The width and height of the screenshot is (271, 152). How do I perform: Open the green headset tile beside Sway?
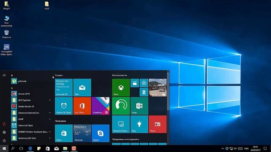121,106
